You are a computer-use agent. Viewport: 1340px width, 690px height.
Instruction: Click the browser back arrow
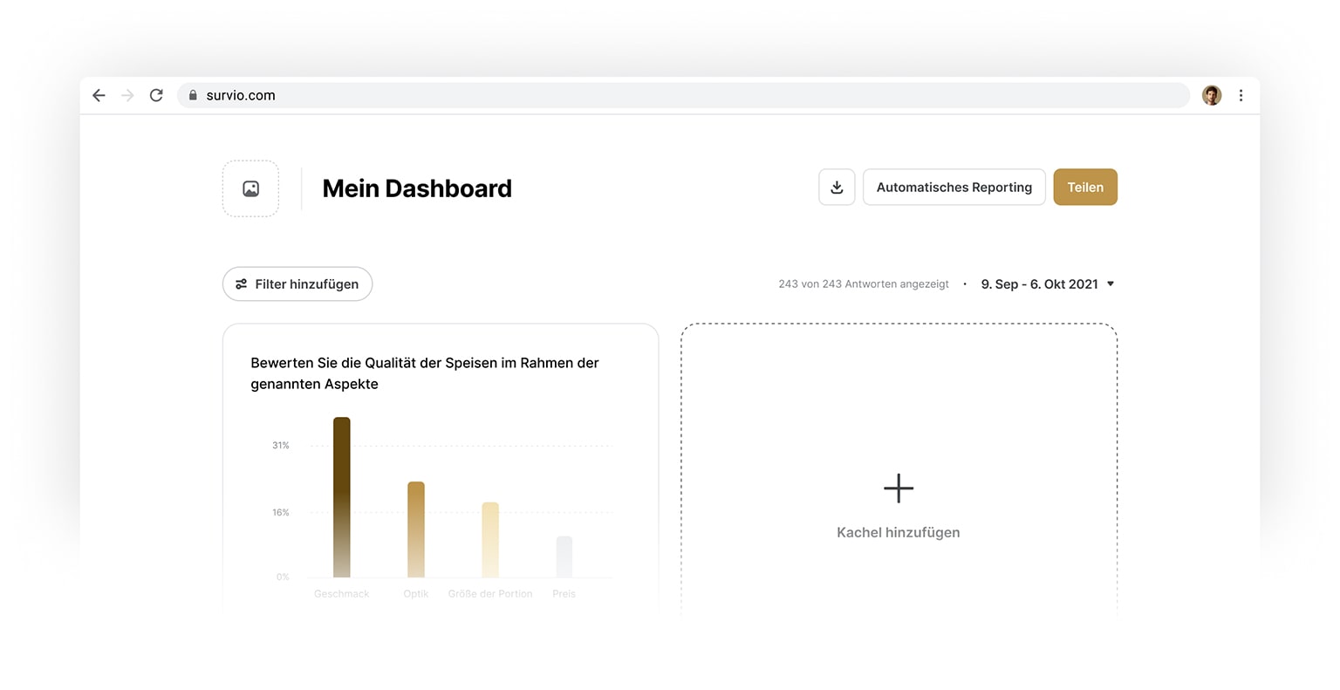pyautogui.click(x=98, y=95)
